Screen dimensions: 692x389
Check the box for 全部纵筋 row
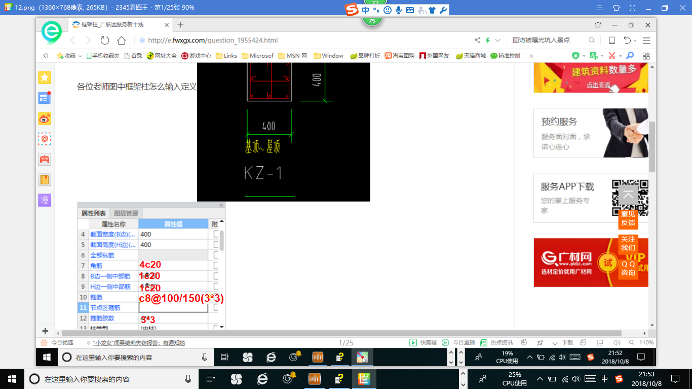coord(216,255)
